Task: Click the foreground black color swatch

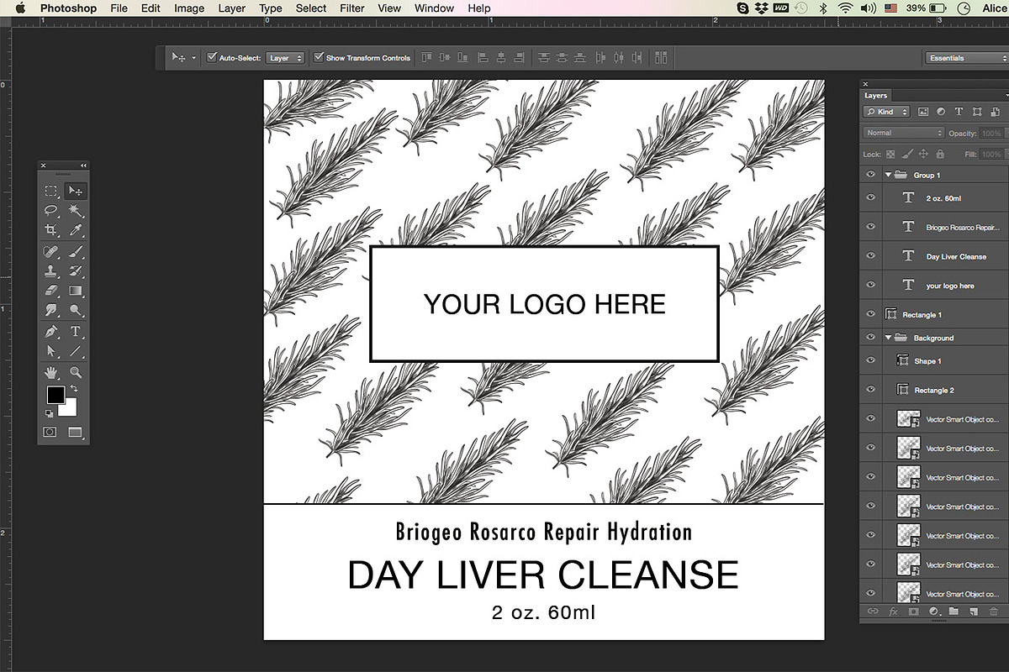Action: 55,395
